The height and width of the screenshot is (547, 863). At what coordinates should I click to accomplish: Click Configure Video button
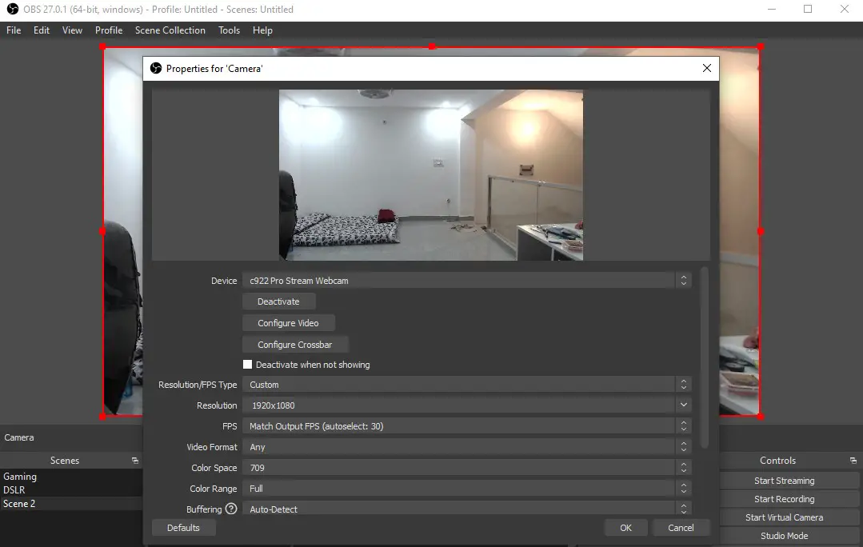point(289,323)
